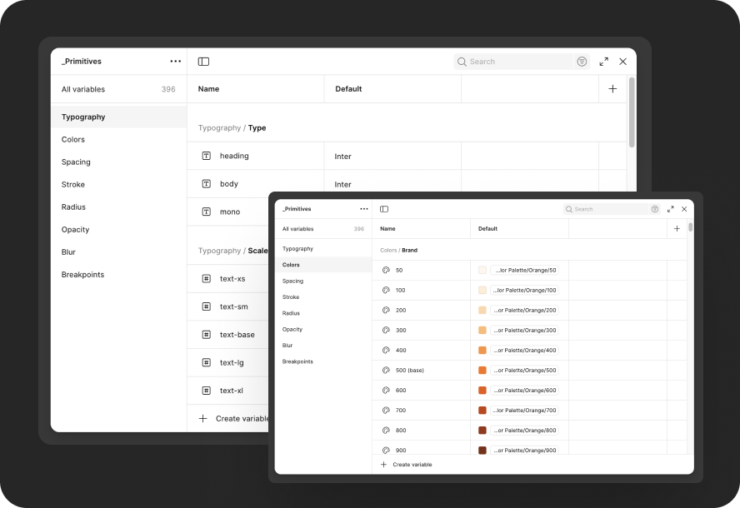Click the color variable icon beside "500 (base)"
Viewport: 740px width, 508px height.
click(384, 370)
